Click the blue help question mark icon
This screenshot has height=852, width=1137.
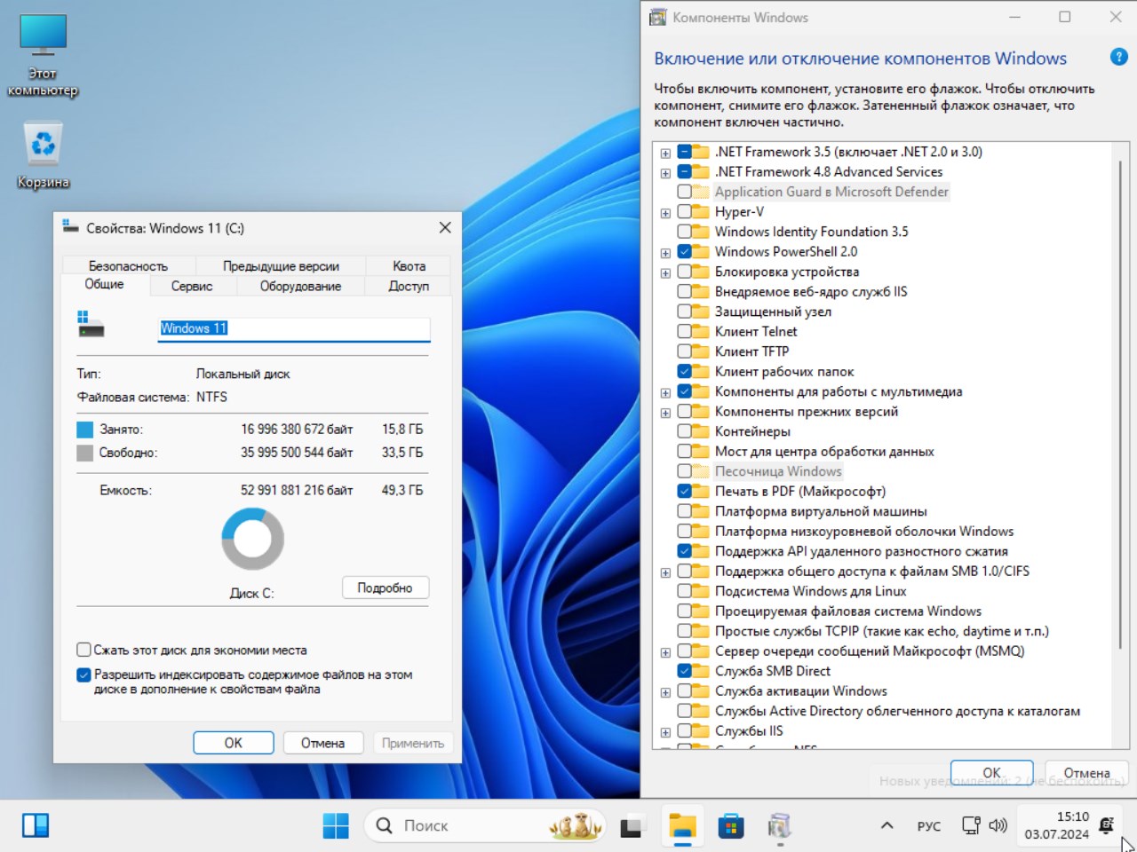click(x=1119, y=57)
